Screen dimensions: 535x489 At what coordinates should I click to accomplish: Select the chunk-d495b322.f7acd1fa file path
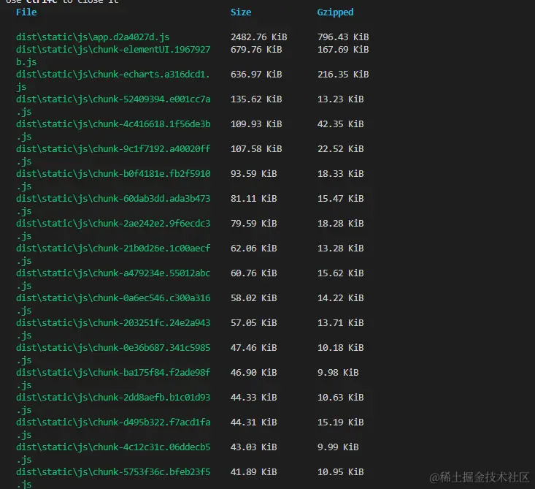coord(113,422)
